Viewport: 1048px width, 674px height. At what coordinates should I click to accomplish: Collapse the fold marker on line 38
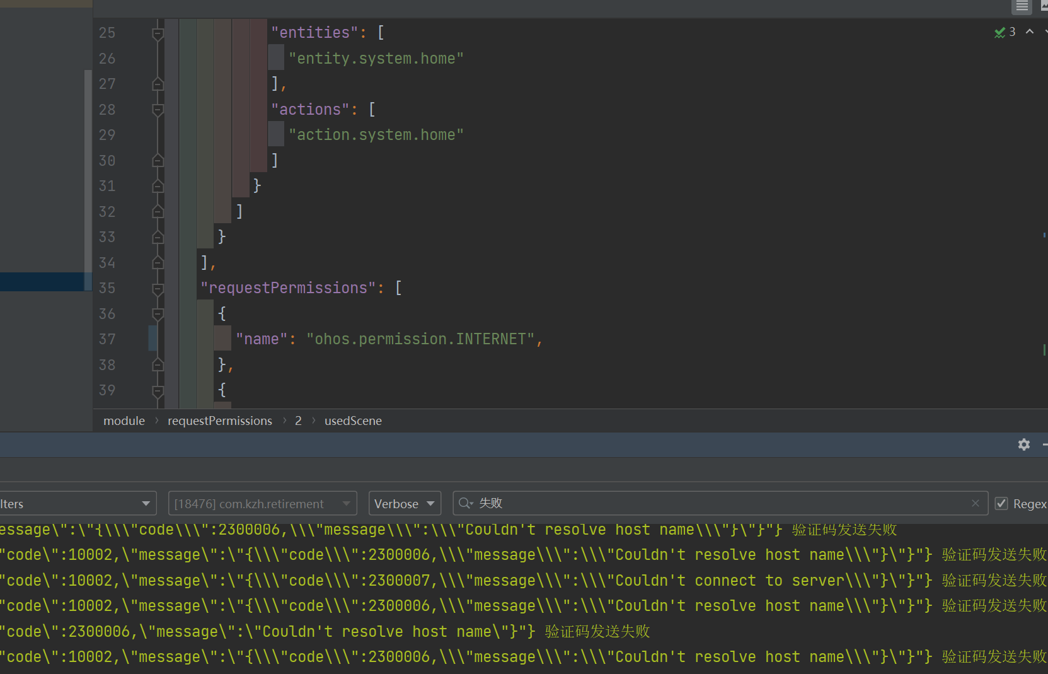(158, 365)
